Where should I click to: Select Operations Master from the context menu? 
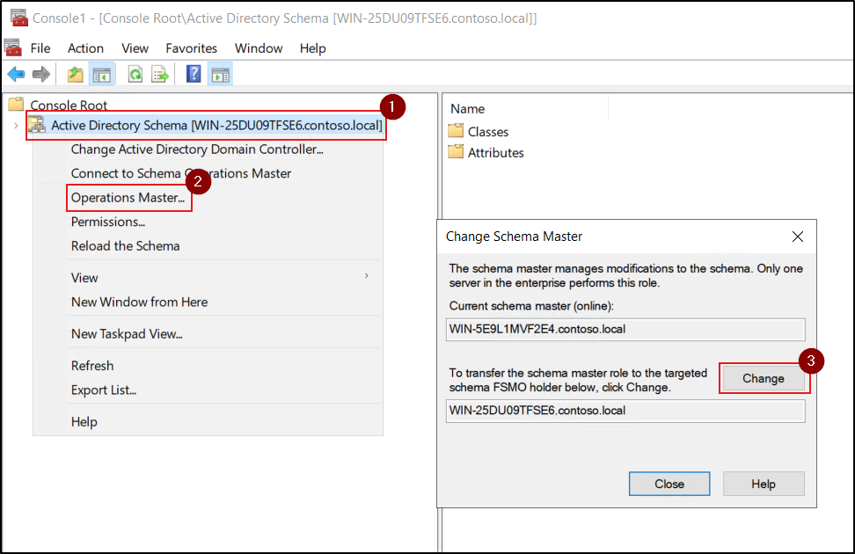[x=128, y=197]
